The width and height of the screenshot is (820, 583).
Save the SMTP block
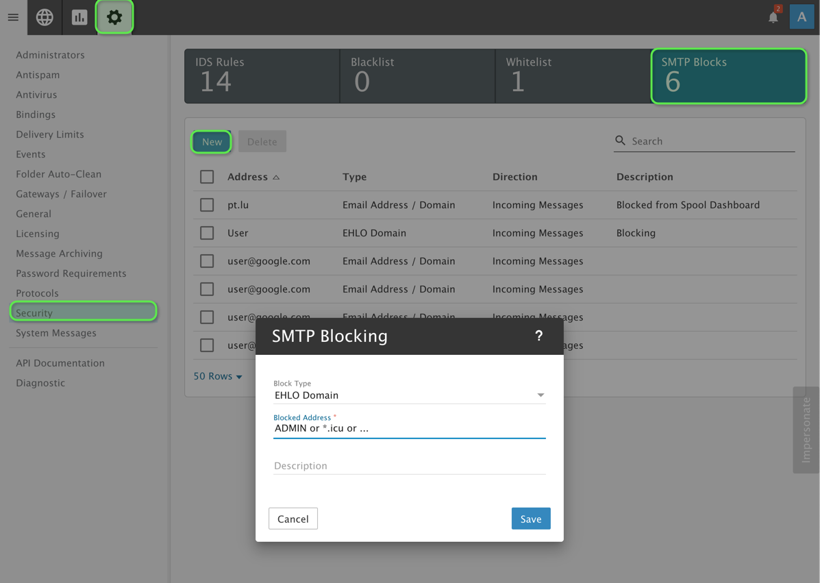point(530,519)
